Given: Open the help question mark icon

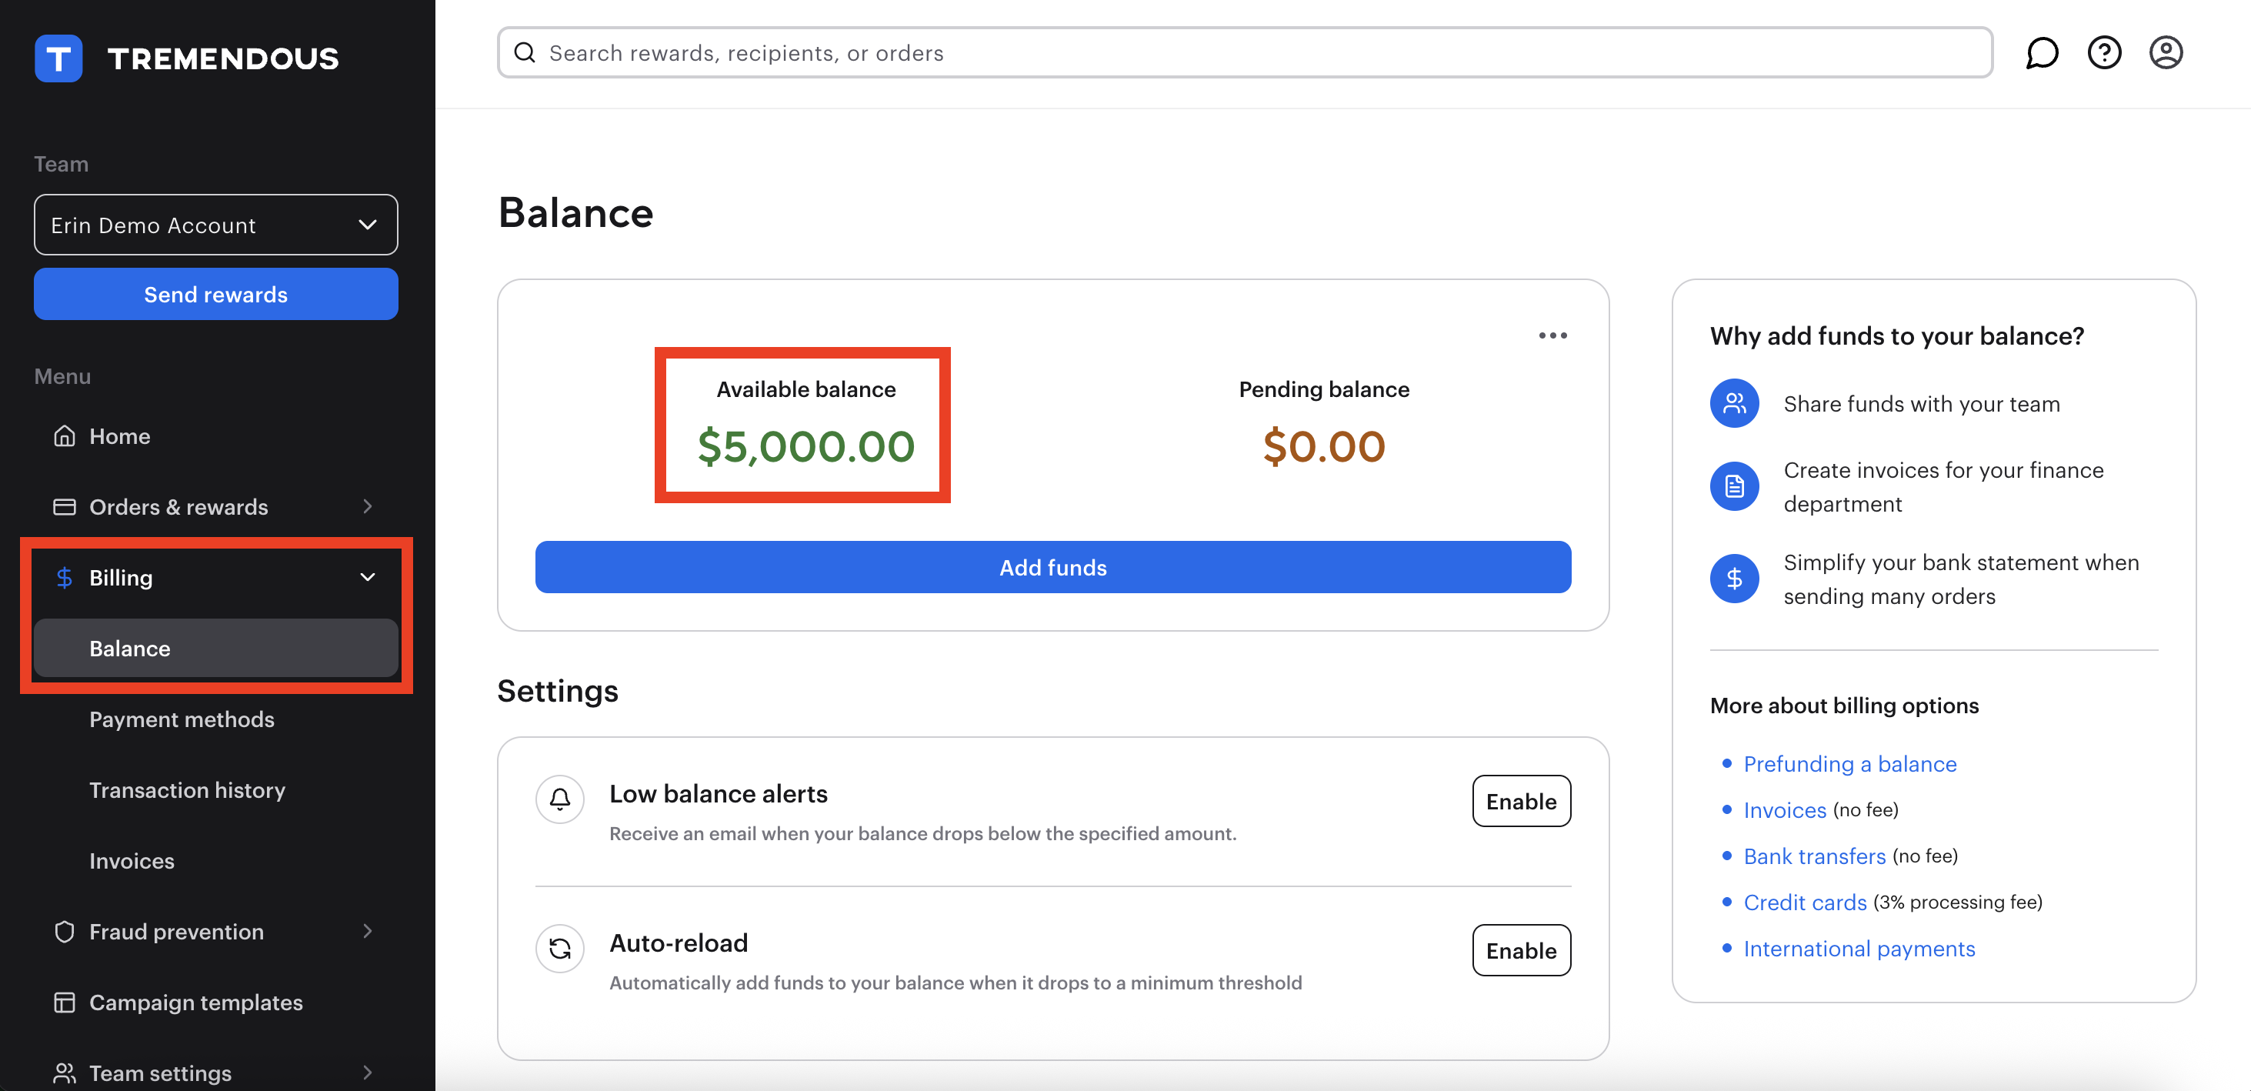Looking at the screenshot, I should click(2103, 52).
